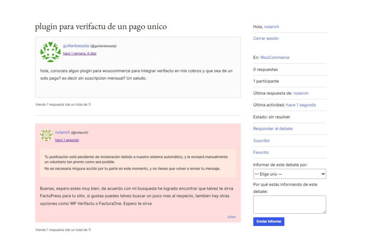Mark the topic as Favorito
Screen dimensions: 365x235
coord(261,152)
